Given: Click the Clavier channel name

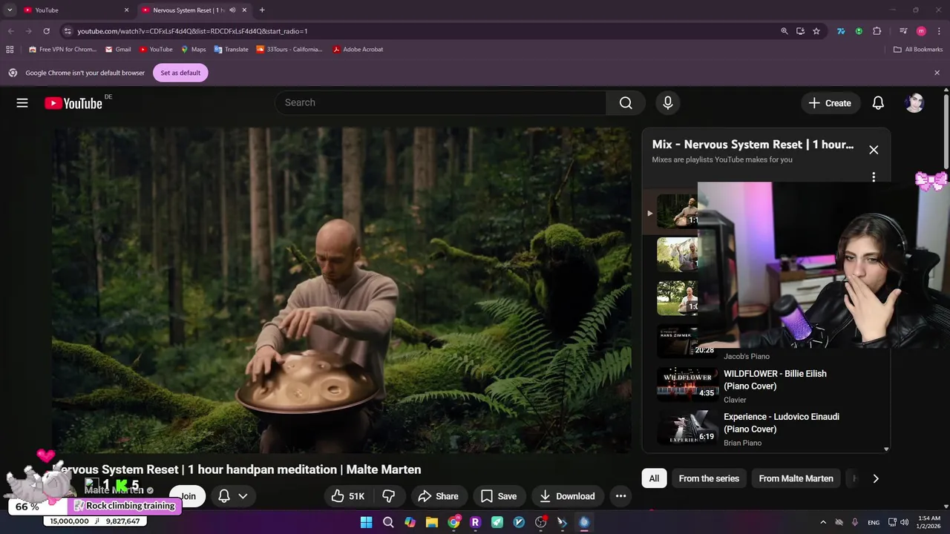Looking at the screenshot, I should [735, 400].
